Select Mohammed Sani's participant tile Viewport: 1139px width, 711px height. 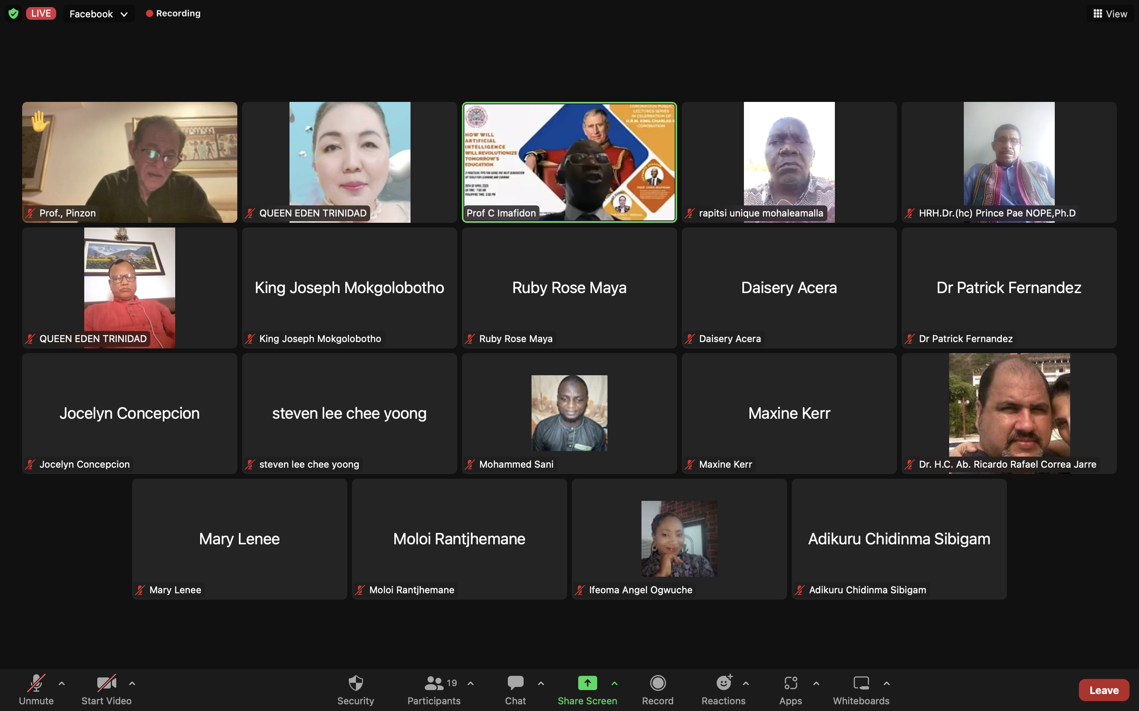tap(569, 413)
